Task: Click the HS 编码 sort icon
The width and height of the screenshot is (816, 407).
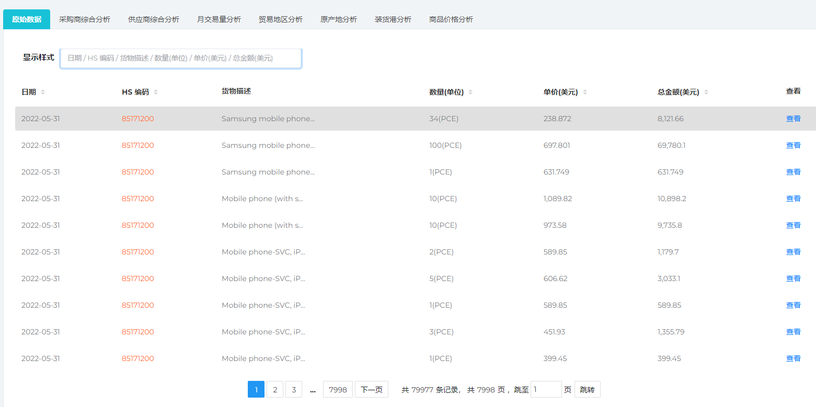Action: pyautogui.click(x=156, y=92)
